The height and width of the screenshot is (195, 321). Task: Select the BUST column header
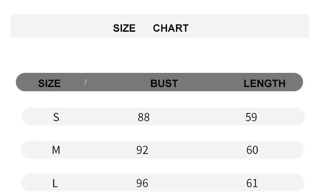[164, 83]
